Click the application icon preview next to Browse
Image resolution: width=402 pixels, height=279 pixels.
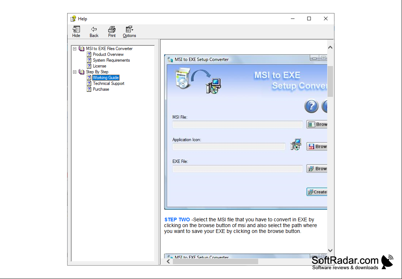click(x=296, y=144)
